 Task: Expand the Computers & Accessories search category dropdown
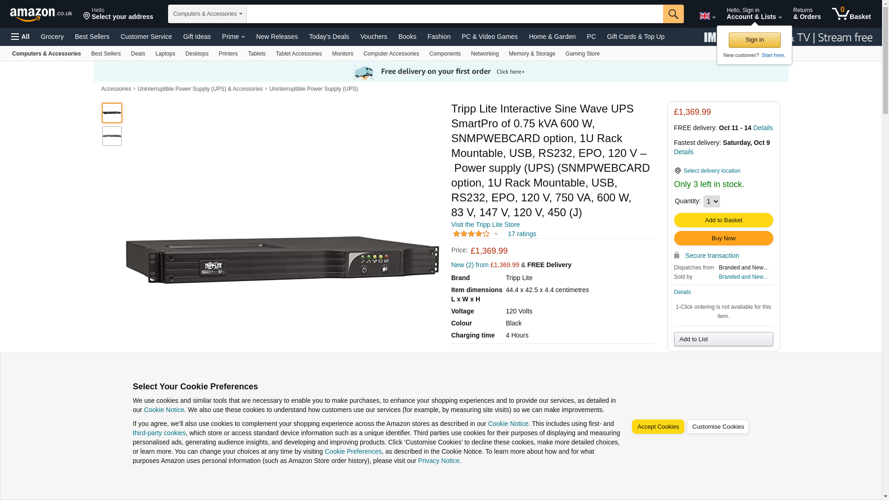point(207,14)
